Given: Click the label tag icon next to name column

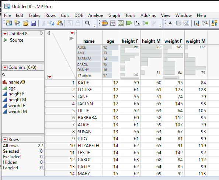Looking at the screenshot, I should [22, 82].
